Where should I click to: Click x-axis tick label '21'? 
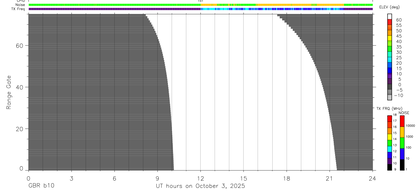(330, 179)
